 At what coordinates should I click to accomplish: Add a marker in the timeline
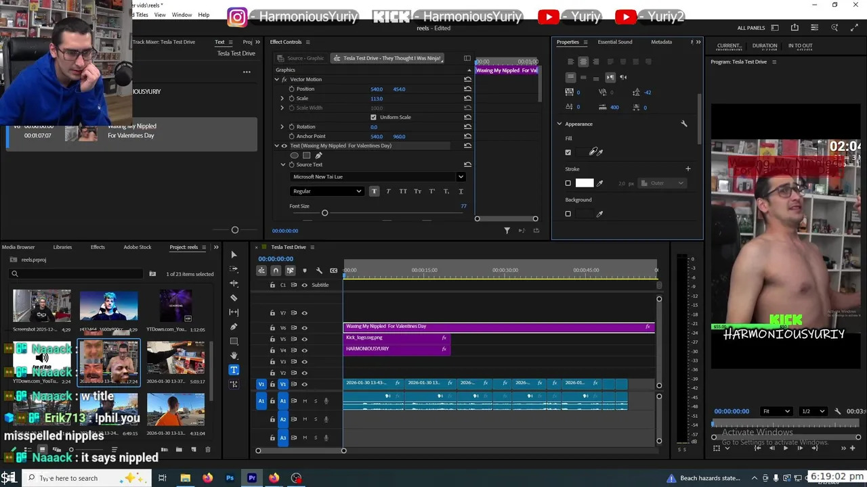click(304, 271)
